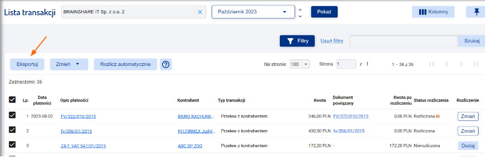
Task: Clear the BRAINSHARE IT company field
Action: click(x=200, y=12)
